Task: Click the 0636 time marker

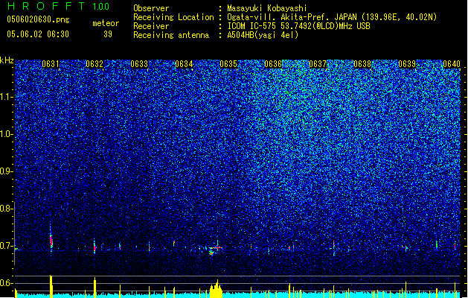Action: [x=273, y=64]
